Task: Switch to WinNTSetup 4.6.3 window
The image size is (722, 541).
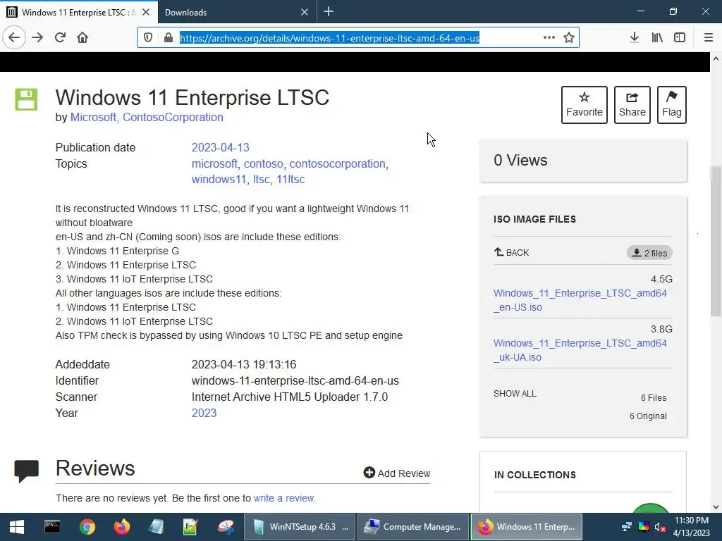Action: [300, 527]
